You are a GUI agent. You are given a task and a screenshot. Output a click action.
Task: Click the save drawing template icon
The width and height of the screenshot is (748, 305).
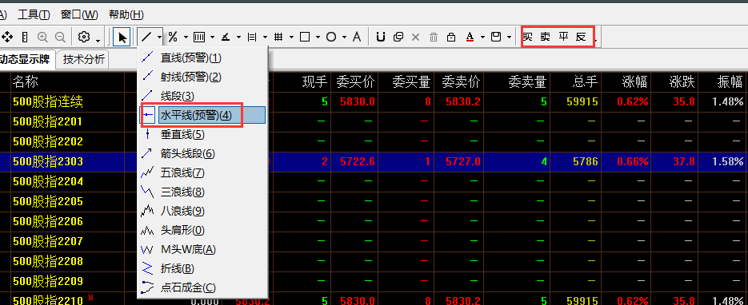[496, 37]
